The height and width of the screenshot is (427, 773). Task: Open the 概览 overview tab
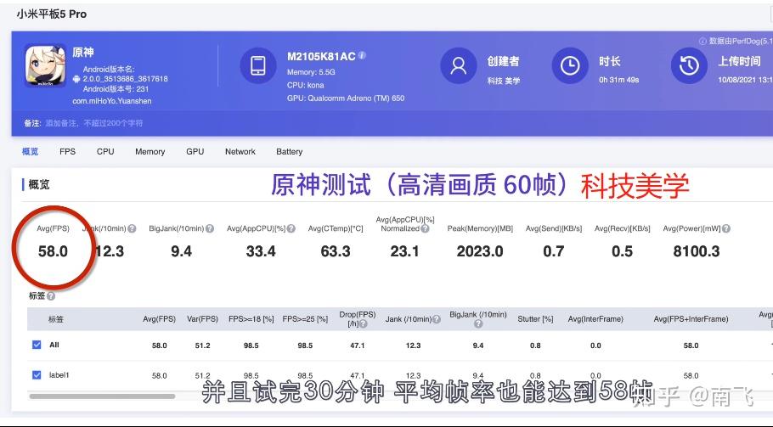[x=30, y=152]
